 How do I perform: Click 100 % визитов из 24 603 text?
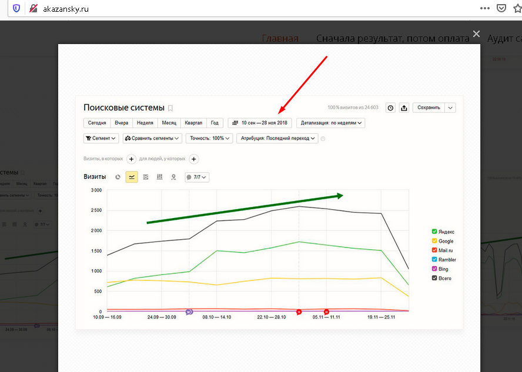(353, 108)
